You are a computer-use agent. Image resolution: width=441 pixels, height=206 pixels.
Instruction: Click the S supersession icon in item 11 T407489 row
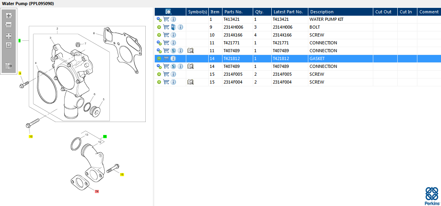[x=174, y=51]
